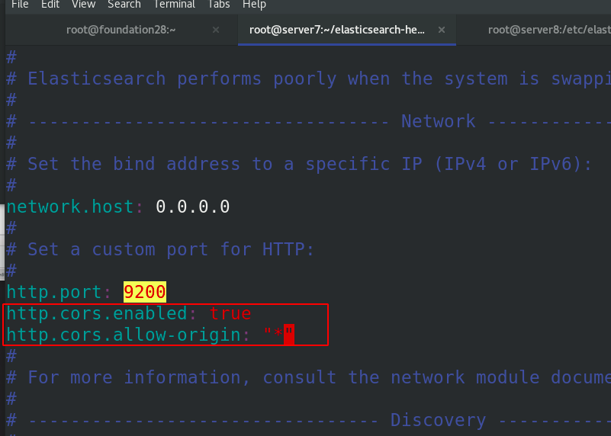Click the 'For more information' comment line
The image size is (611, 436).
309,377
